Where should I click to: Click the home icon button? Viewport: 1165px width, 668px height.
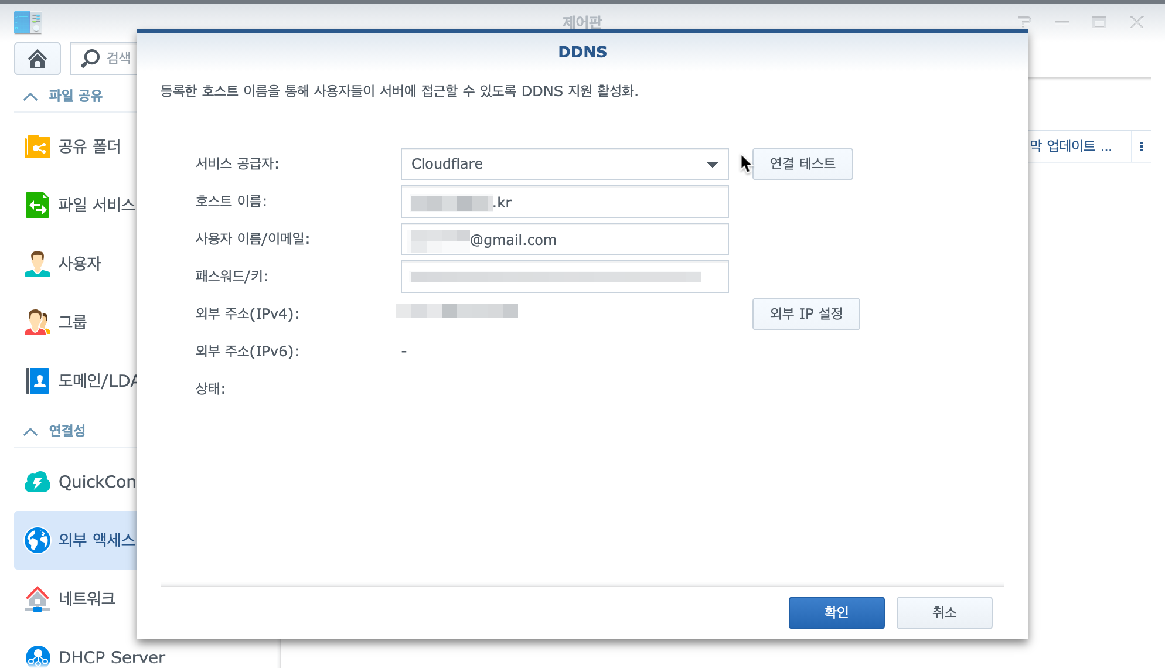(x=38, y=59)
